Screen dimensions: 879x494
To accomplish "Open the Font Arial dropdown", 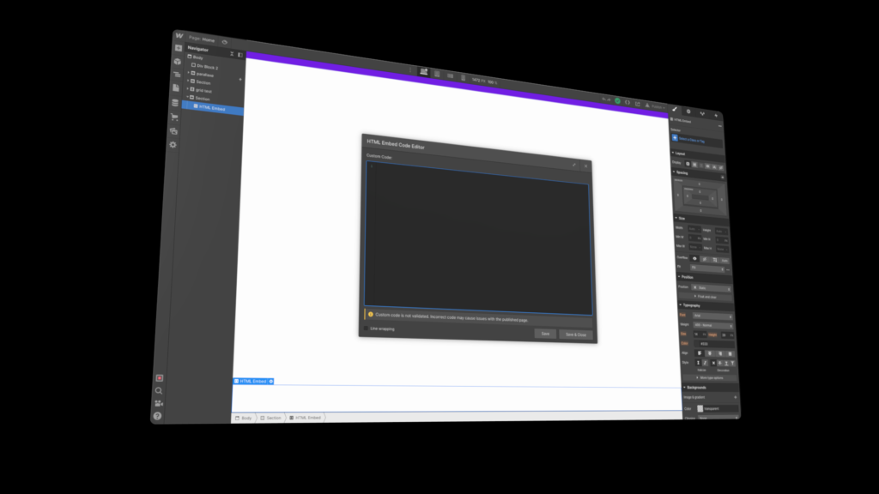I will click(x=713, y=316).
